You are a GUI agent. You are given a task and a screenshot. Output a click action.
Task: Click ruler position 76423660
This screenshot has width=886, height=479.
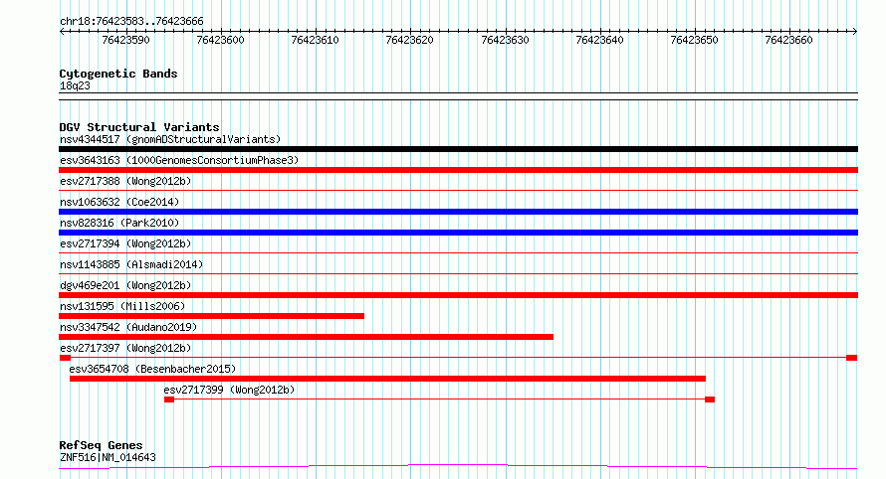tap(788, 40)
